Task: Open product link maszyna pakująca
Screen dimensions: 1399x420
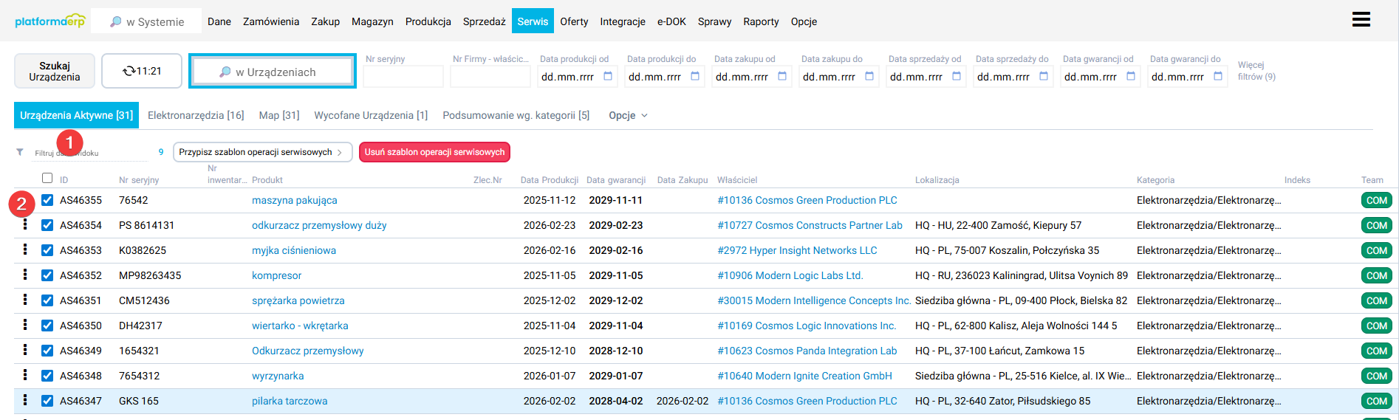Action: coord(294,201)
